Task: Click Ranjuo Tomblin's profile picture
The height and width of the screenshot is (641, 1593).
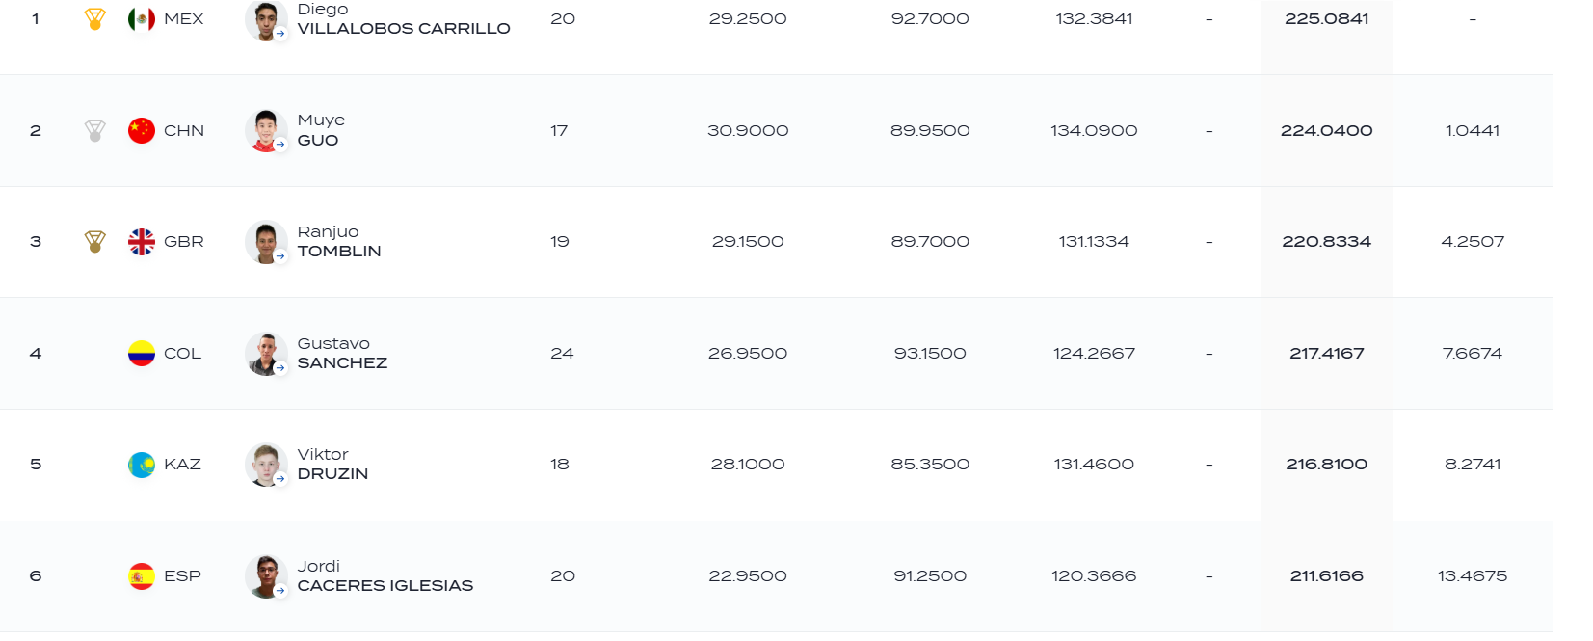Action: [x=266, y=243]
